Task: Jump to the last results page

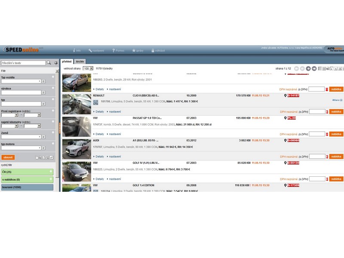Action: coord(314,69)
